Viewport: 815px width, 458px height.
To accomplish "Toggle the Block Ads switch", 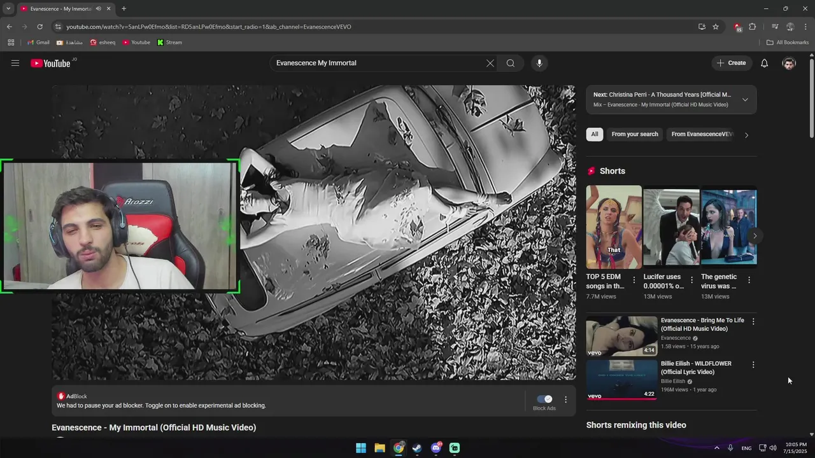I will point(544,399).
